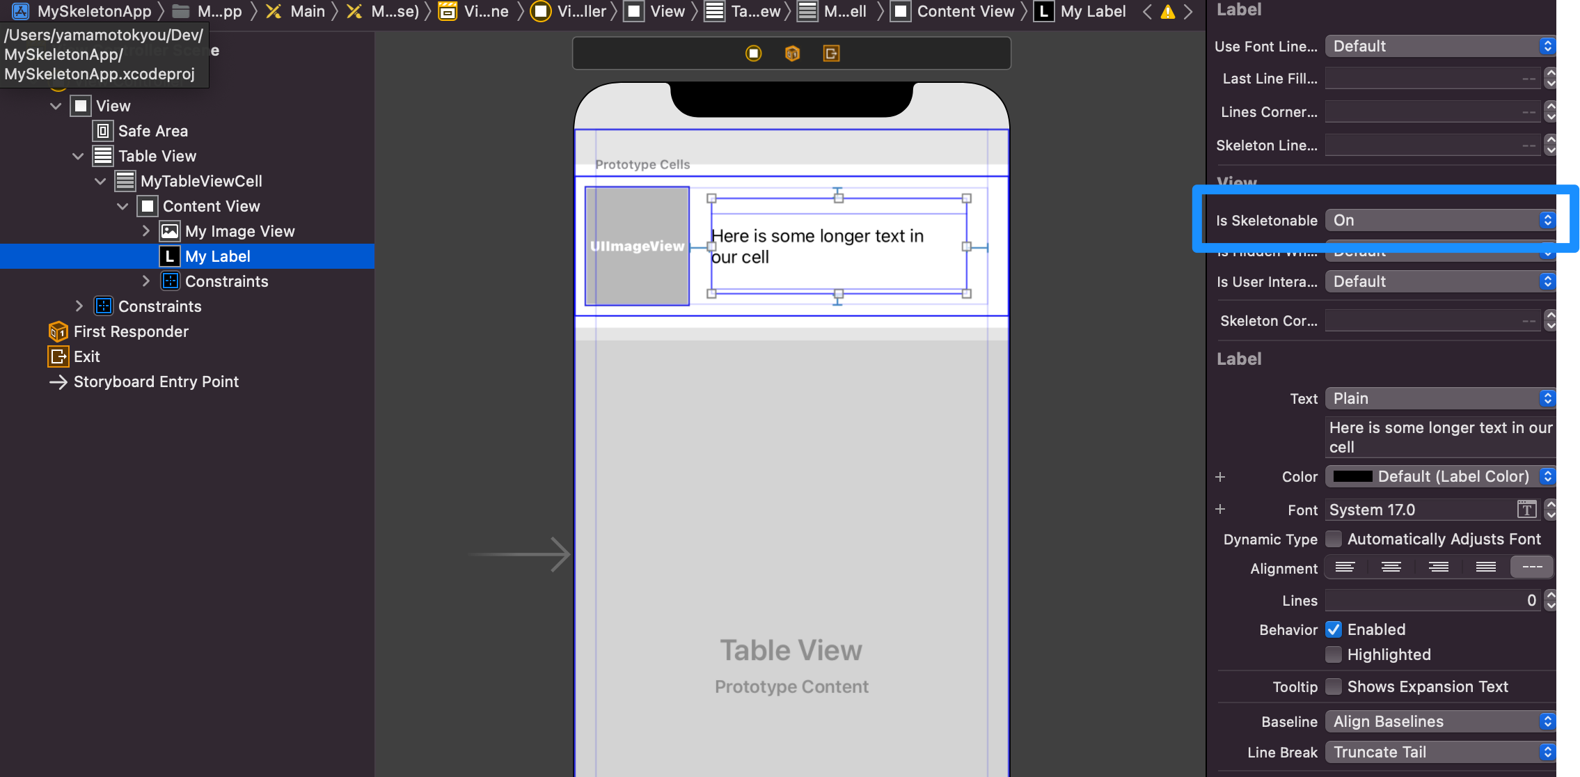Select the centered text alignment icon
The width and height of the screenshot is (1580, 777).
coord(1391,567)
